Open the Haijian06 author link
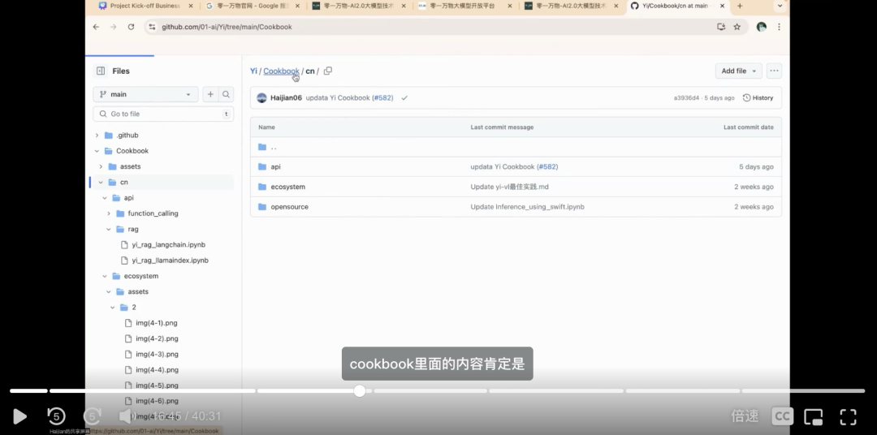Screen dimensions: 877x435 [287, 98]
